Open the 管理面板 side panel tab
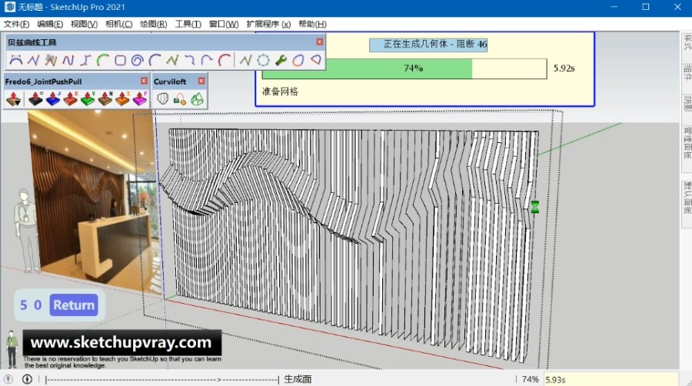 tap(687, 143)
